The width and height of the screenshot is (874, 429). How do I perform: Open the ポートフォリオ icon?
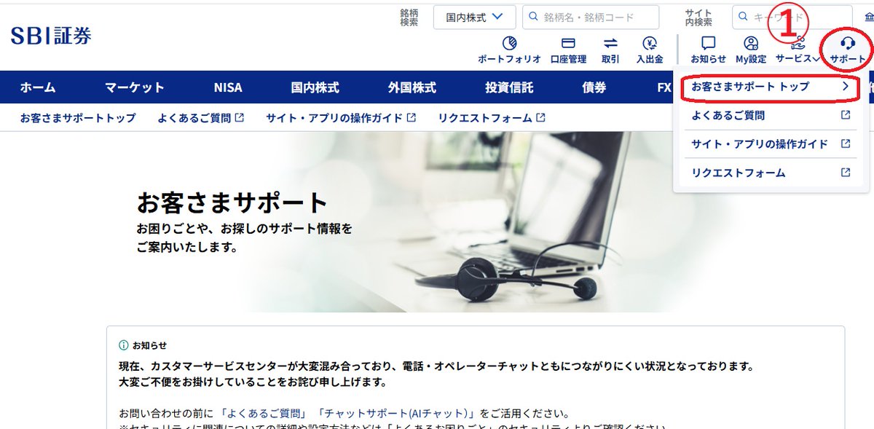point(509,50)
